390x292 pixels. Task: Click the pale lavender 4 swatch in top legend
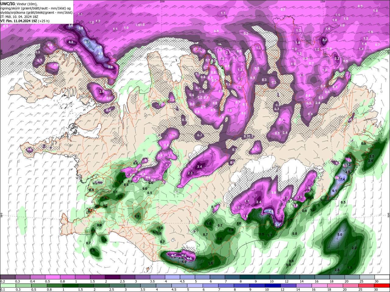coord(172,277)
